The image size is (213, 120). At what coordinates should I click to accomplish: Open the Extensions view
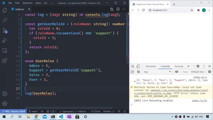coord(5,61)
